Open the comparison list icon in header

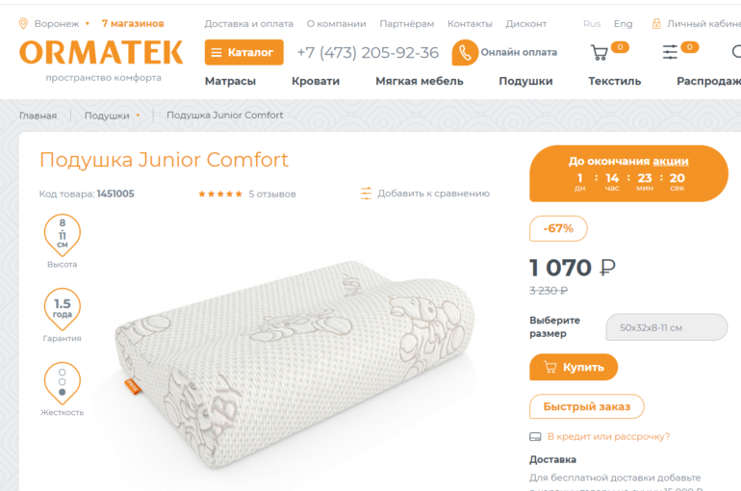670,52
